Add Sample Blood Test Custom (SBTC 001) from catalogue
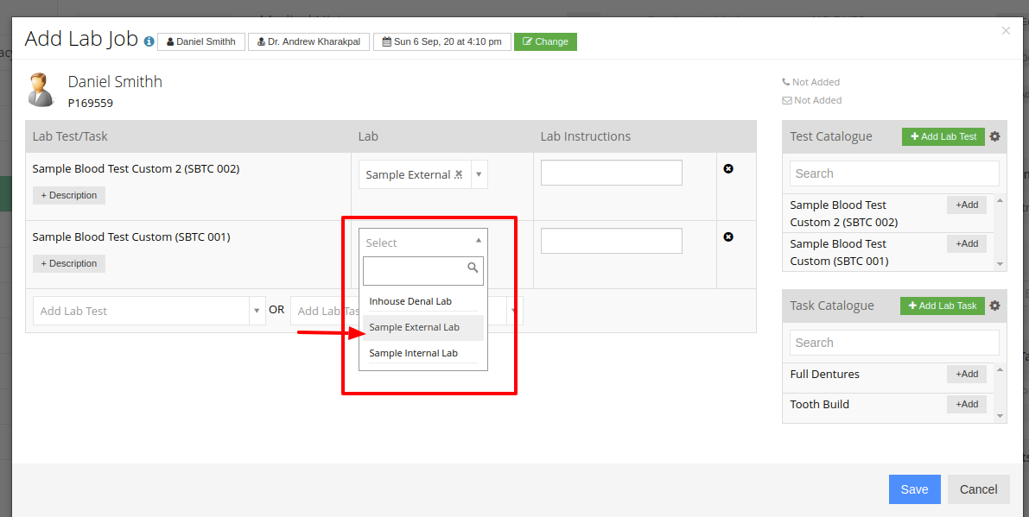Viewport: 1029px width, 517px height. (x=967, y=243)
